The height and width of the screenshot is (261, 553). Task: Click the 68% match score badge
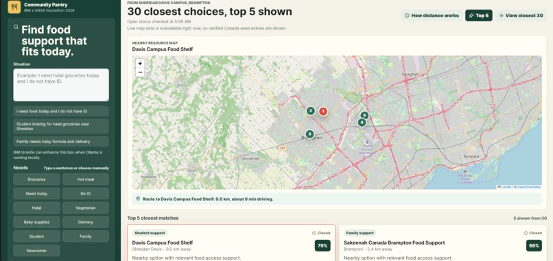point(534,245)
